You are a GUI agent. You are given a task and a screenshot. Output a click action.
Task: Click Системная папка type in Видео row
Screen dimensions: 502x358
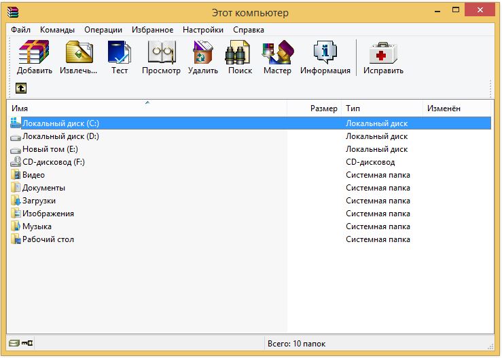pos(378,175)
